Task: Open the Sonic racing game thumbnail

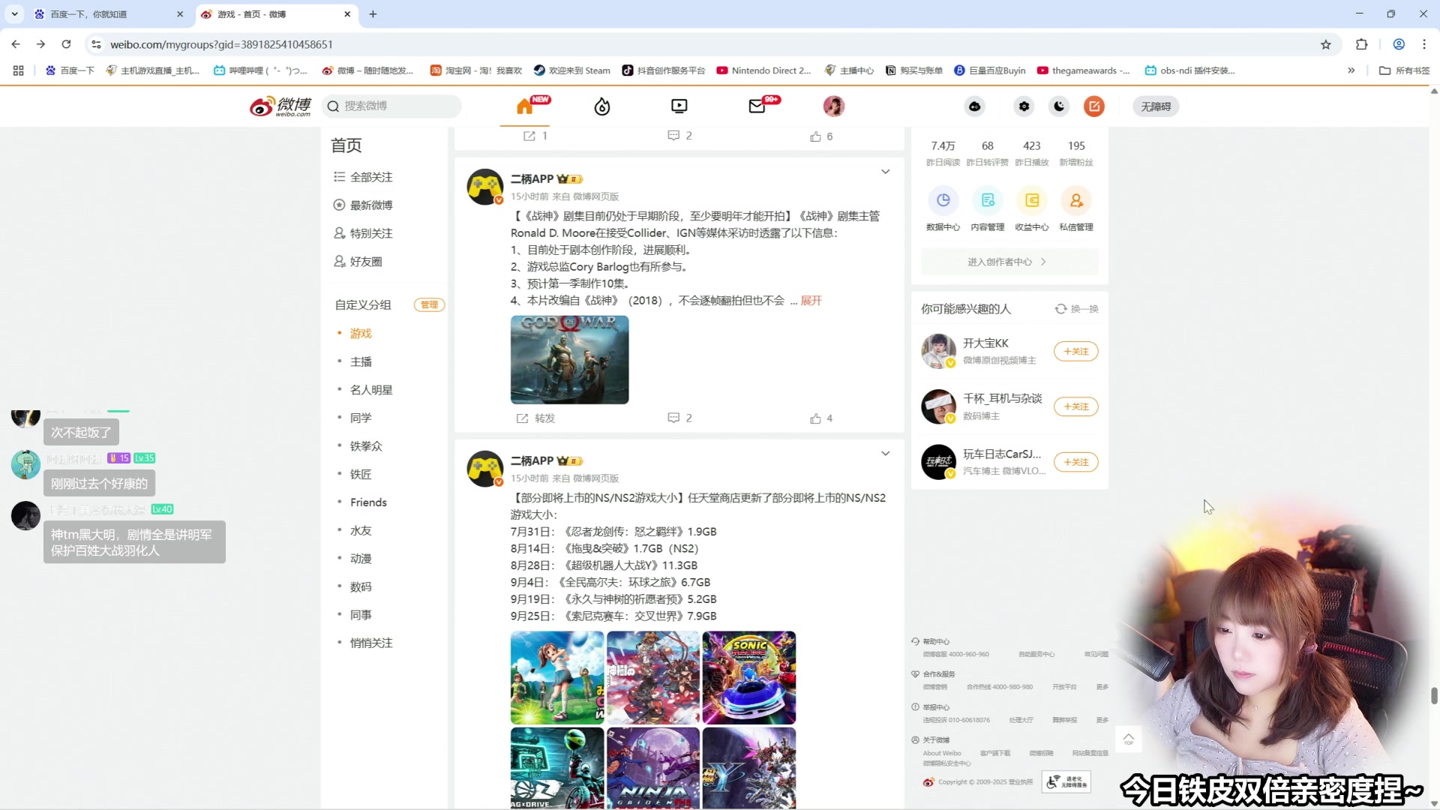Action: pos(749,678)
